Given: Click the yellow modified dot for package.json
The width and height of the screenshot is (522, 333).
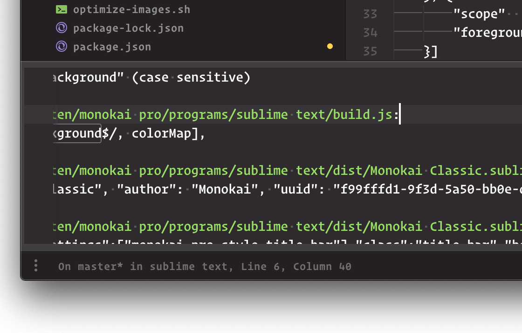Looking at the screenshot, I should click(330, 46).
